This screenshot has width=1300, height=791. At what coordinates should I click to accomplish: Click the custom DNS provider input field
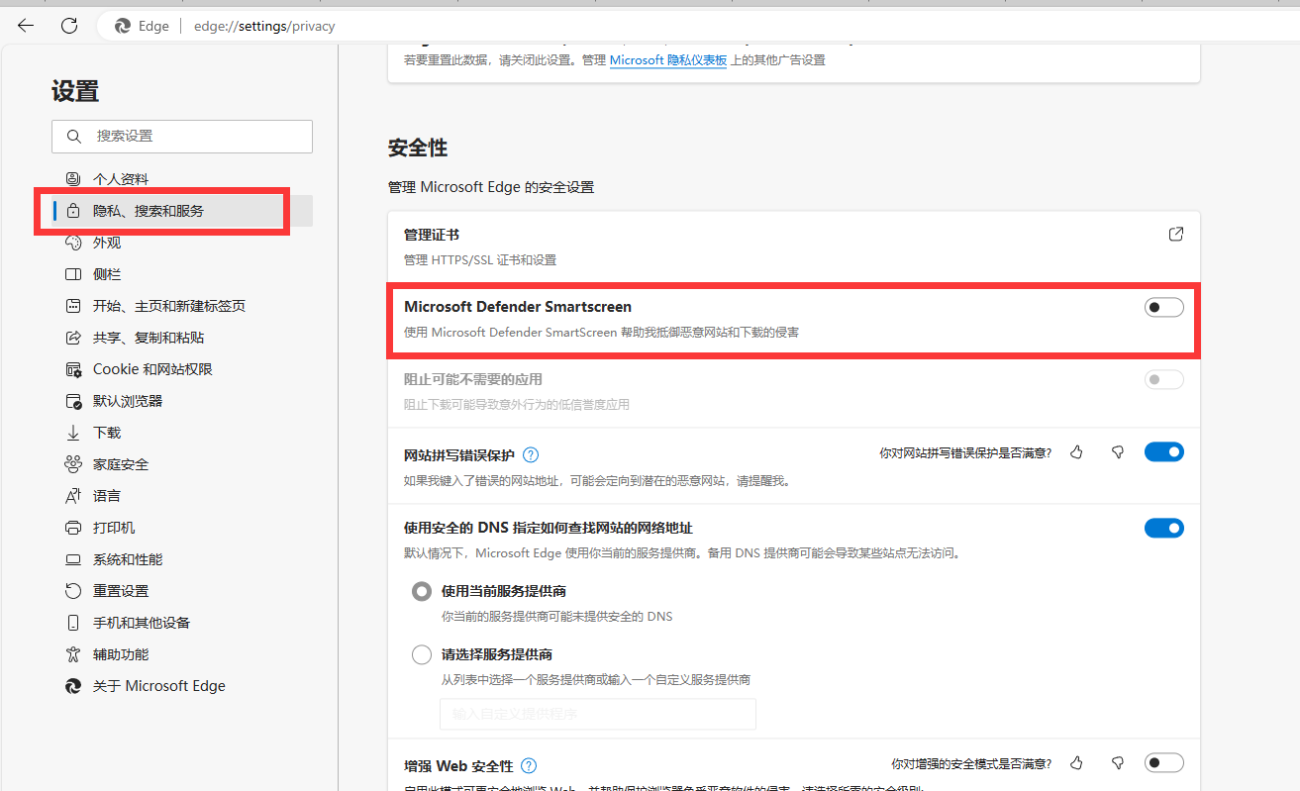(x=598, y=714)
